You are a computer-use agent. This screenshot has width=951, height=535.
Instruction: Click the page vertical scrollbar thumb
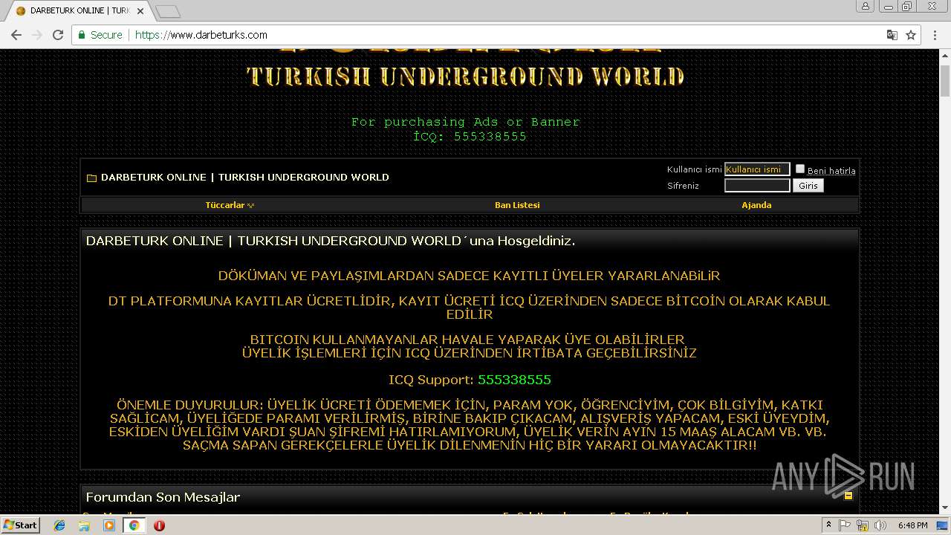pos(945,81)
